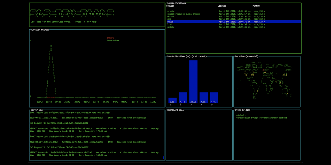
Task: Click the 'Event Bridges' panel title
Action: coord(243,110)
